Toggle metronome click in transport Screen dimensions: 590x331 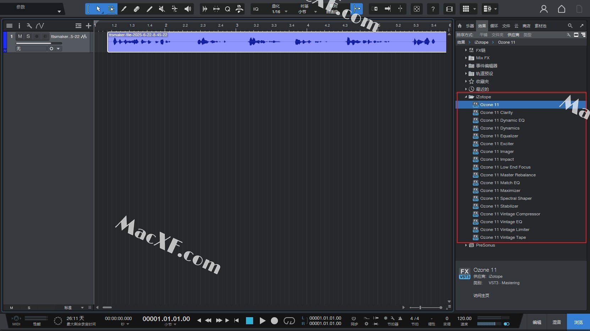pos(400,318)
